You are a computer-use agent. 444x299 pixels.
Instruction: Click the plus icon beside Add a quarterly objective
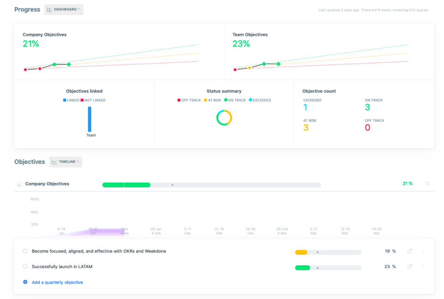(x=26, y=282)
